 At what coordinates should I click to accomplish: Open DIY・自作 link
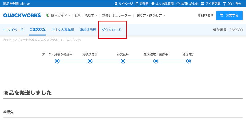(234, 4)
